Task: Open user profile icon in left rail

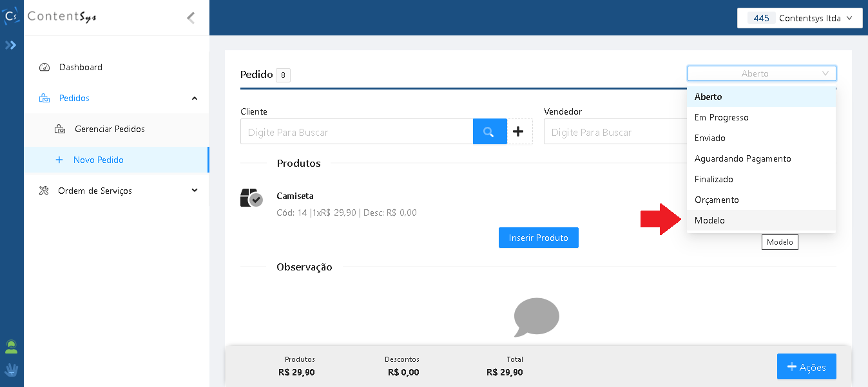Action: click(11, 347)
